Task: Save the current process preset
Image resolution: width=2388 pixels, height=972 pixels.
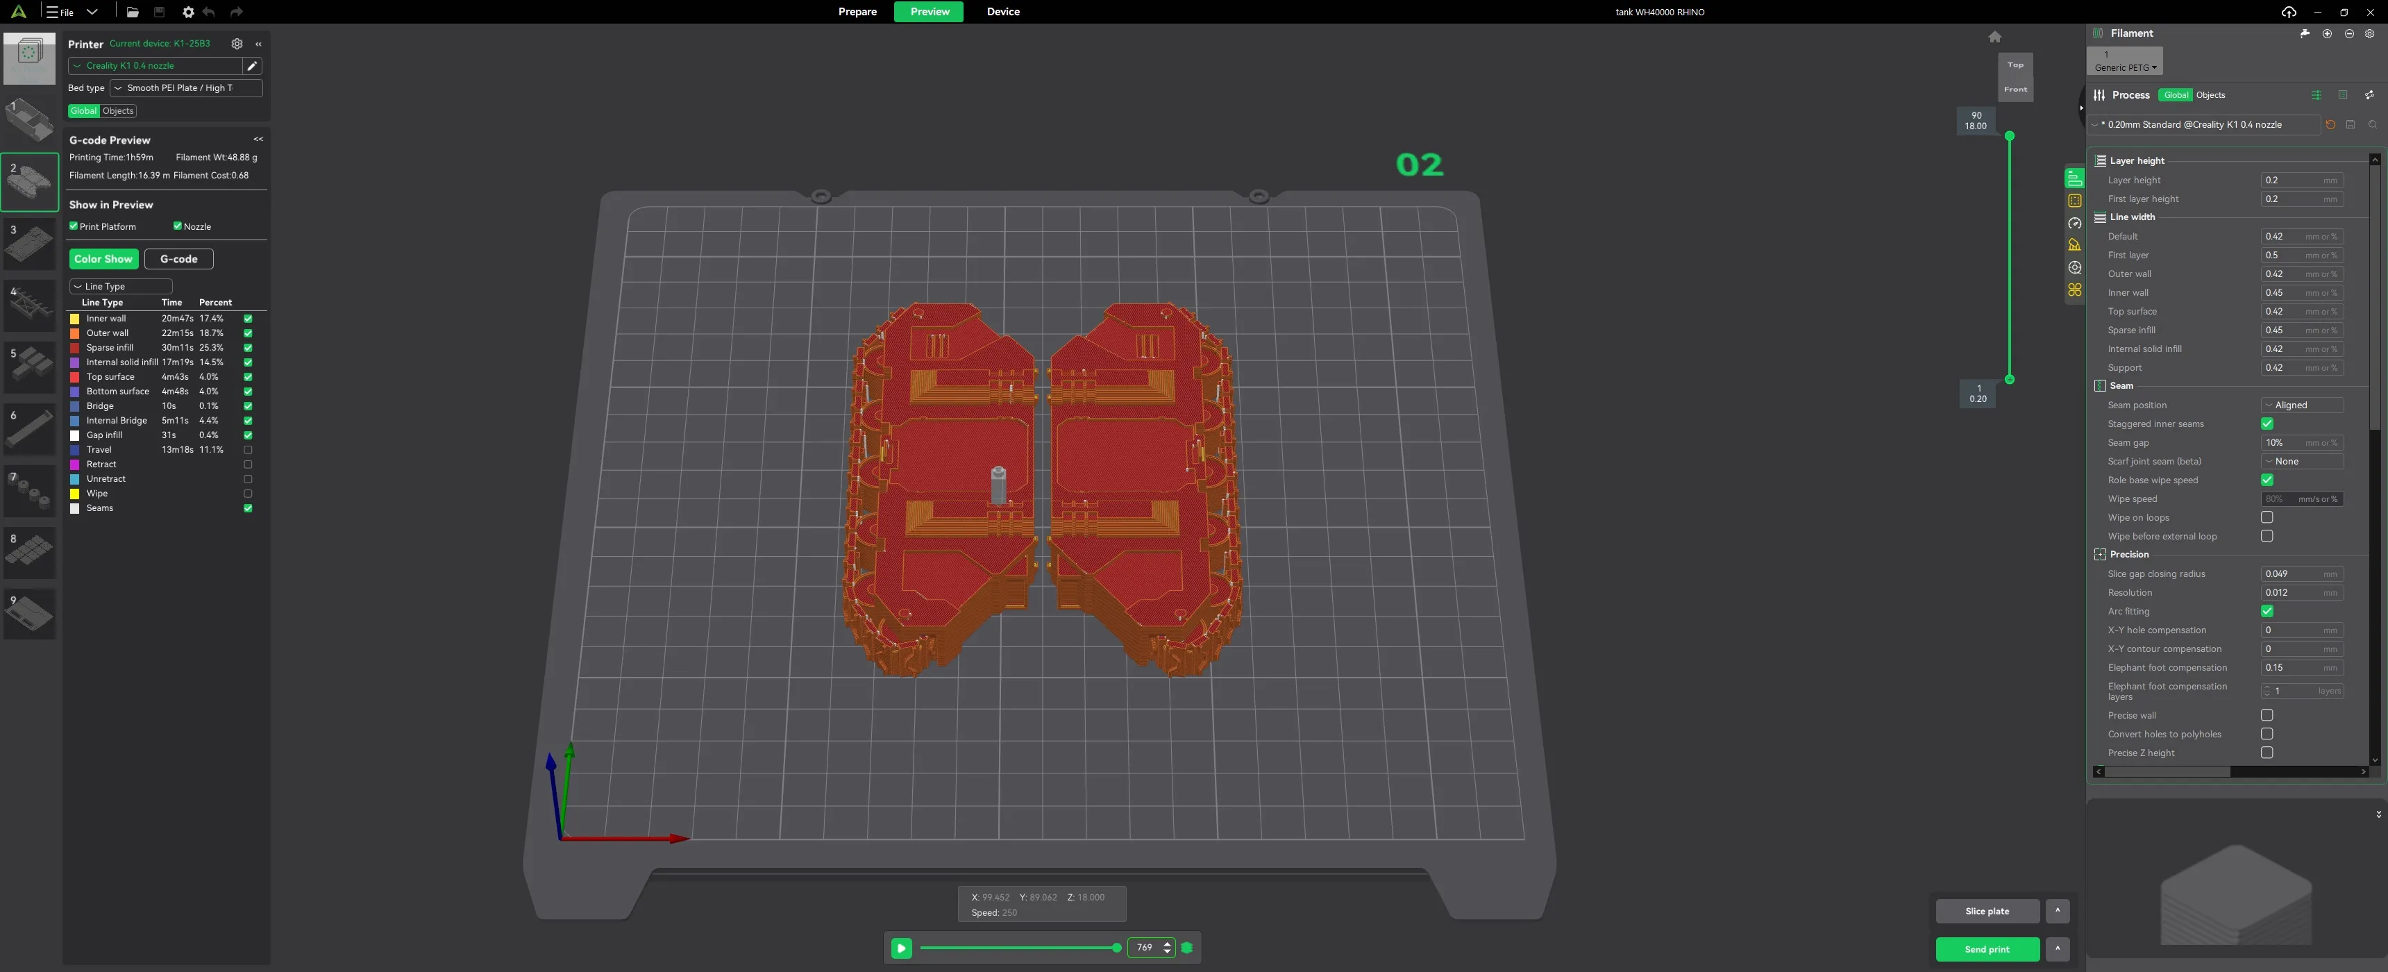Action: tap(2351, 124)
